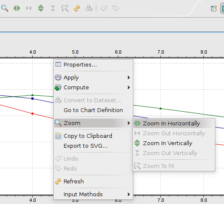The height and width of the screenshot is (204, 224).
Task: Click the Undo arrow in toolbar
Action: coord(104,8)
